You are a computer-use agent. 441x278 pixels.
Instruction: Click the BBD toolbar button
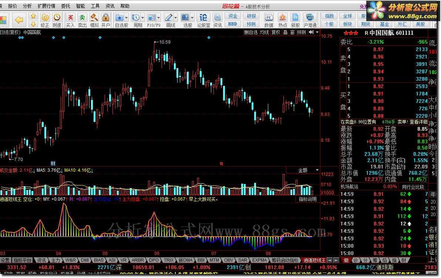pos(233,24)
